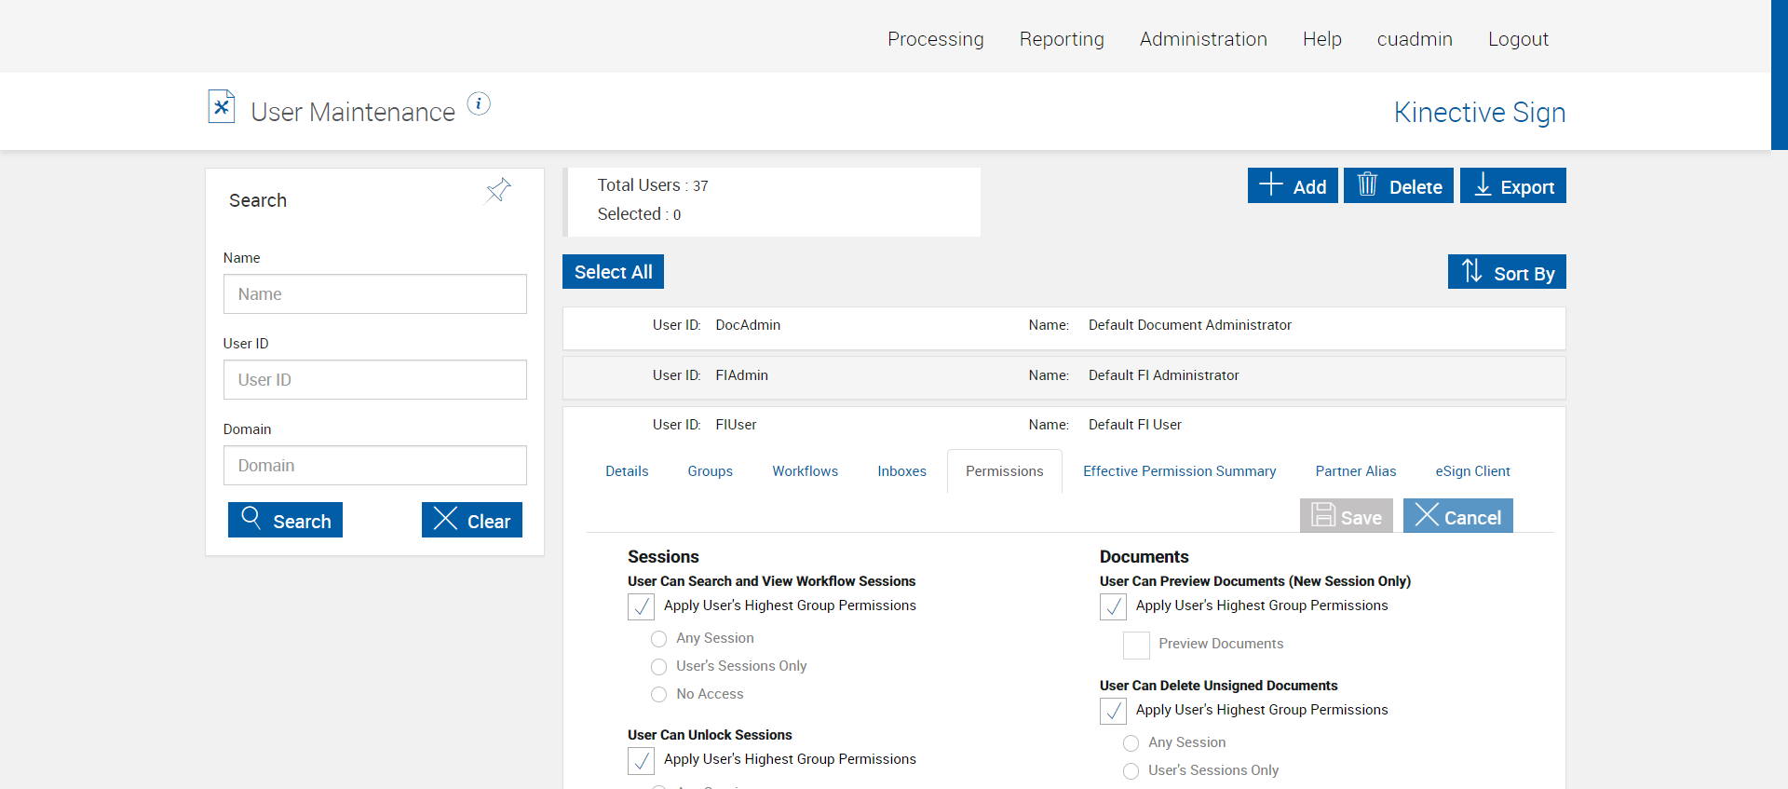Open the Sort By dropdown

1506,272
